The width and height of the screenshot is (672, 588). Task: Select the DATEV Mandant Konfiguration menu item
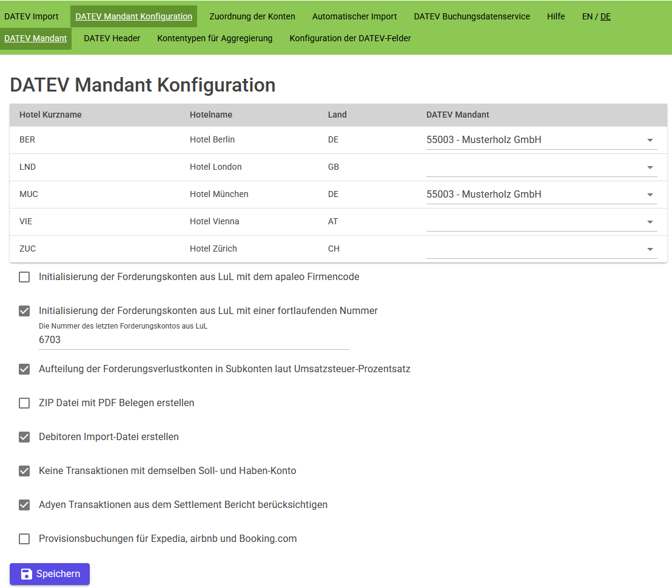[133, 16]
